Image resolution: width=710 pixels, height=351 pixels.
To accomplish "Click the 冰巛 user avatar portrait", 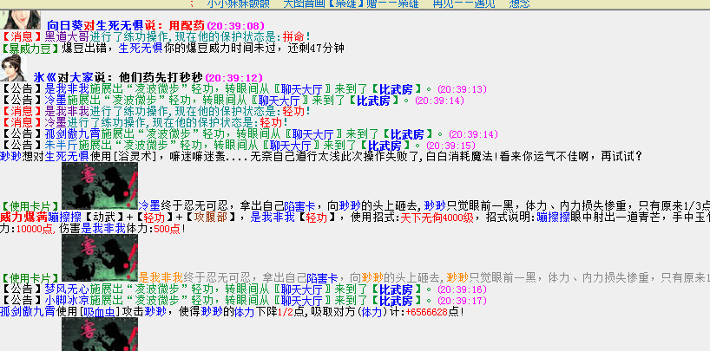I will (13, 68).
